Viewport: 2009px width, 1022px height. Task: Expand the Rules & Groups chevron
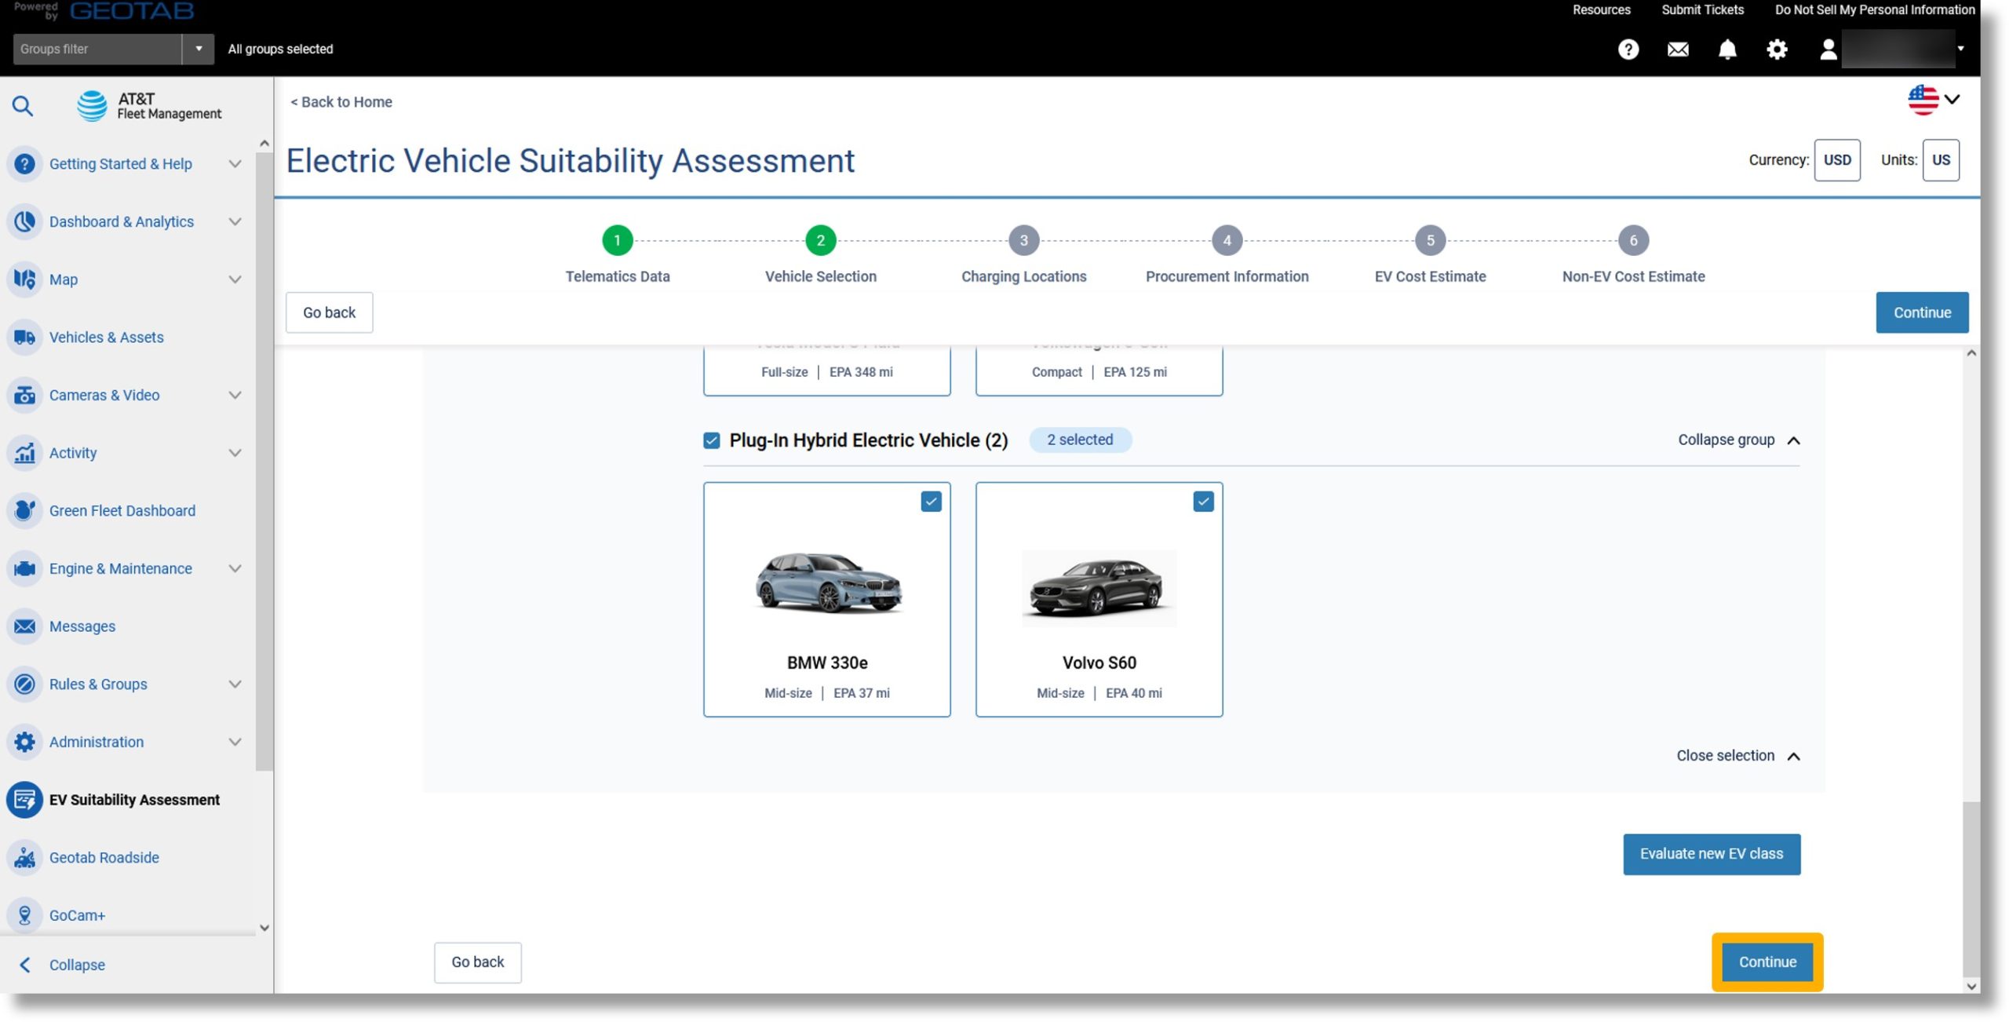(x=235, y=684)
